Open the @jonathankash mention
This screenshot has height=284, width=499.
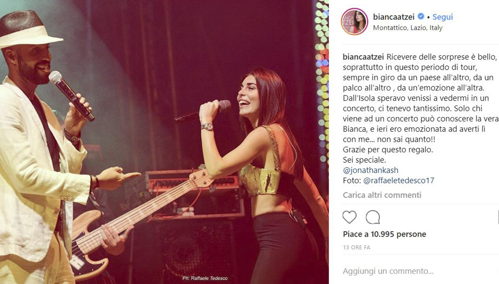point(371,170)
